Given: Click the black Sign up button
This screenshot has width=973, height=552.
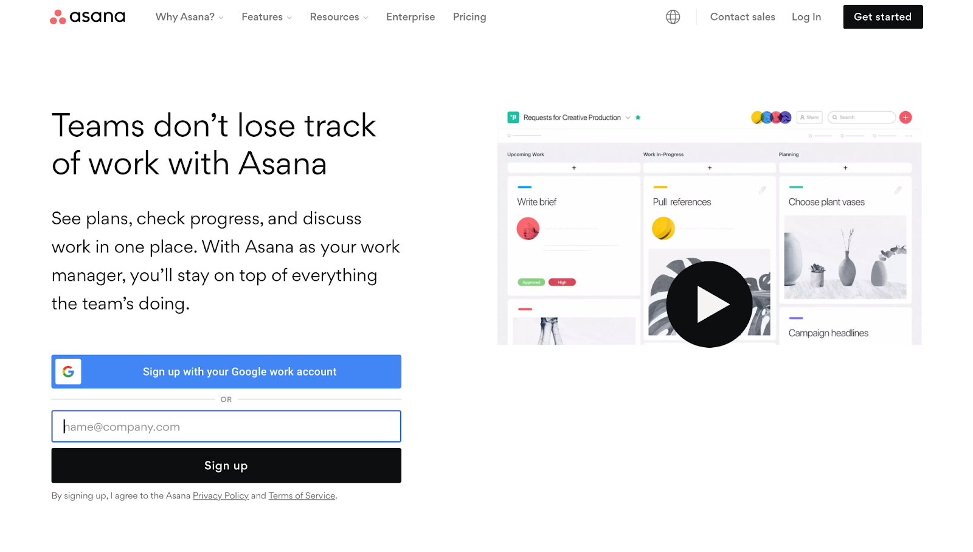Looking at the screenshot, I should (x=226, y=466).
